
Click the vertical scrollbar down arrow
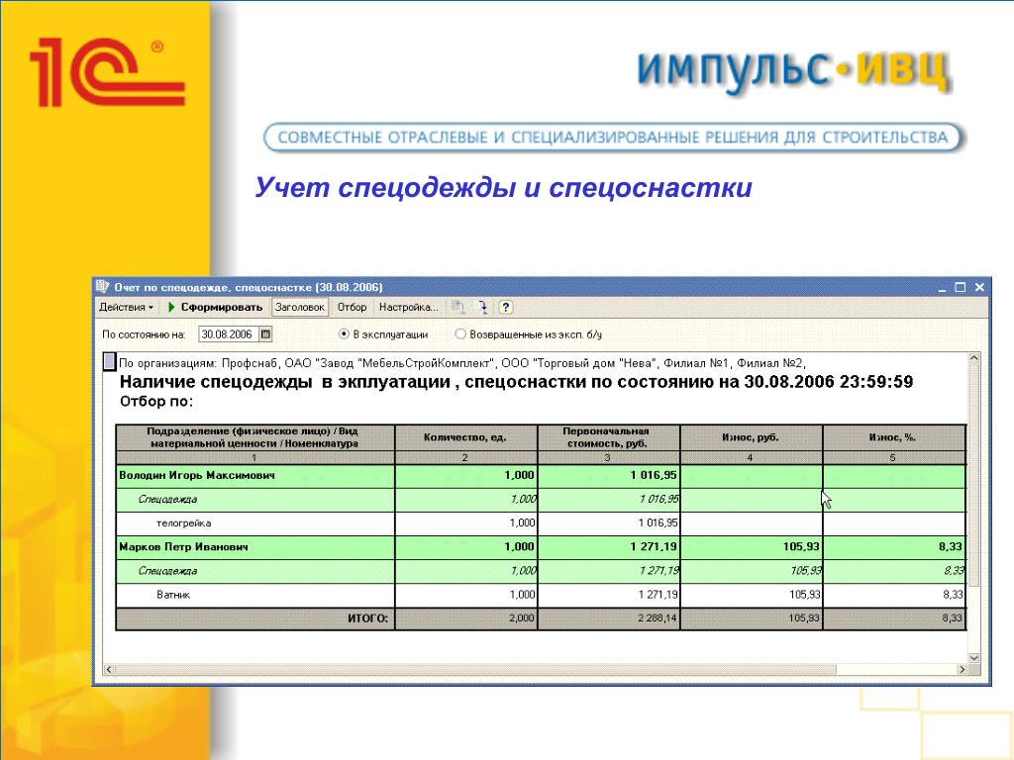pyautogui.click(x=974, y=658)
